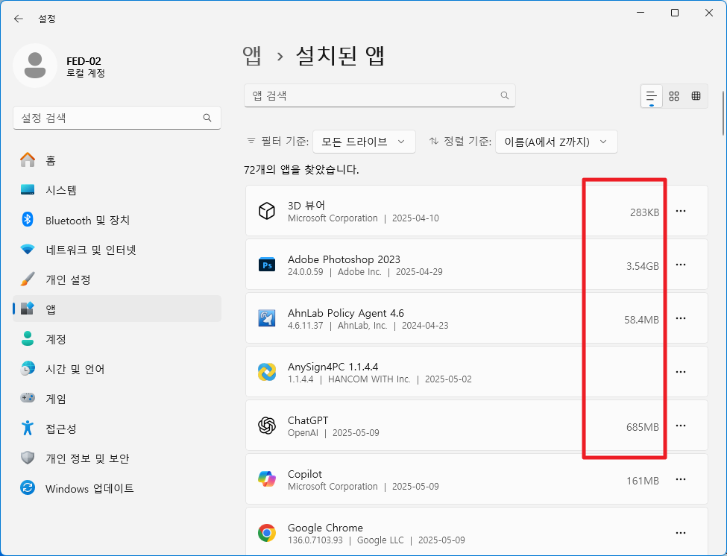
Task: Switch to grid view layout
Action: coord(674,96)
